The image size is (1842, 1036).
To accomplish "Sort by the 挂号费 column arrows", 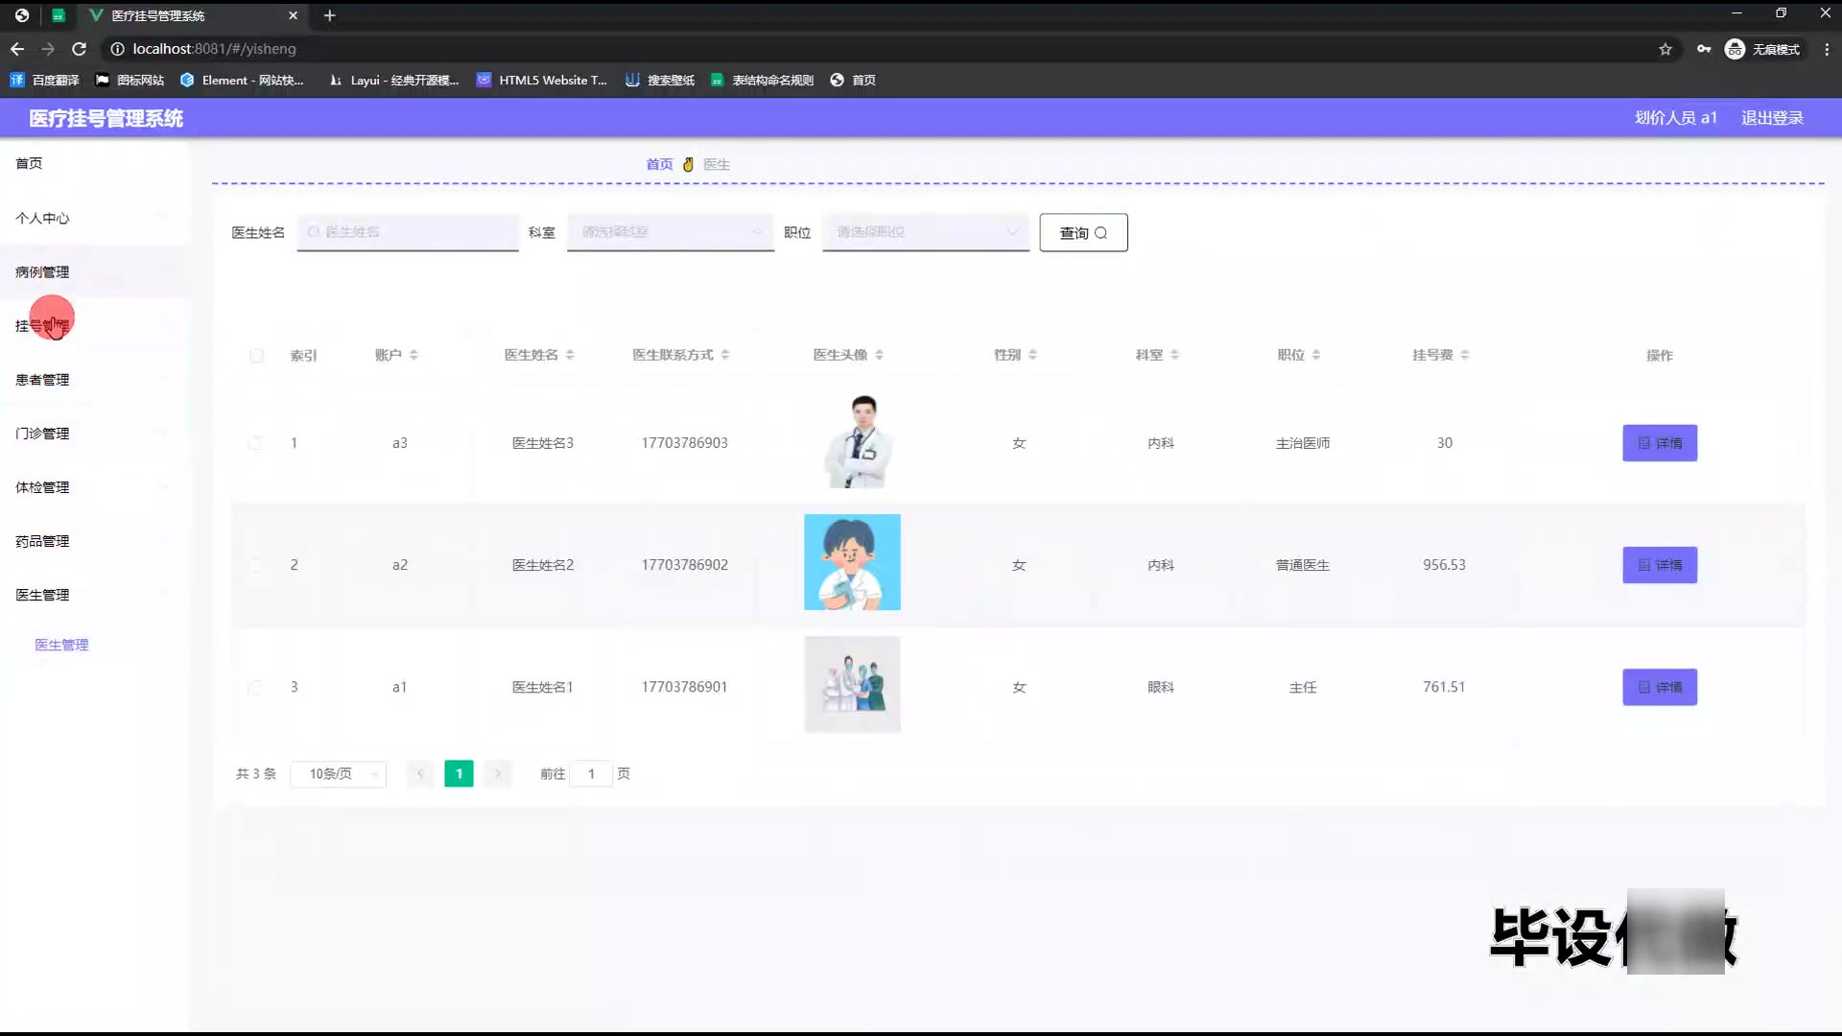I will (x=1465, y=355).
